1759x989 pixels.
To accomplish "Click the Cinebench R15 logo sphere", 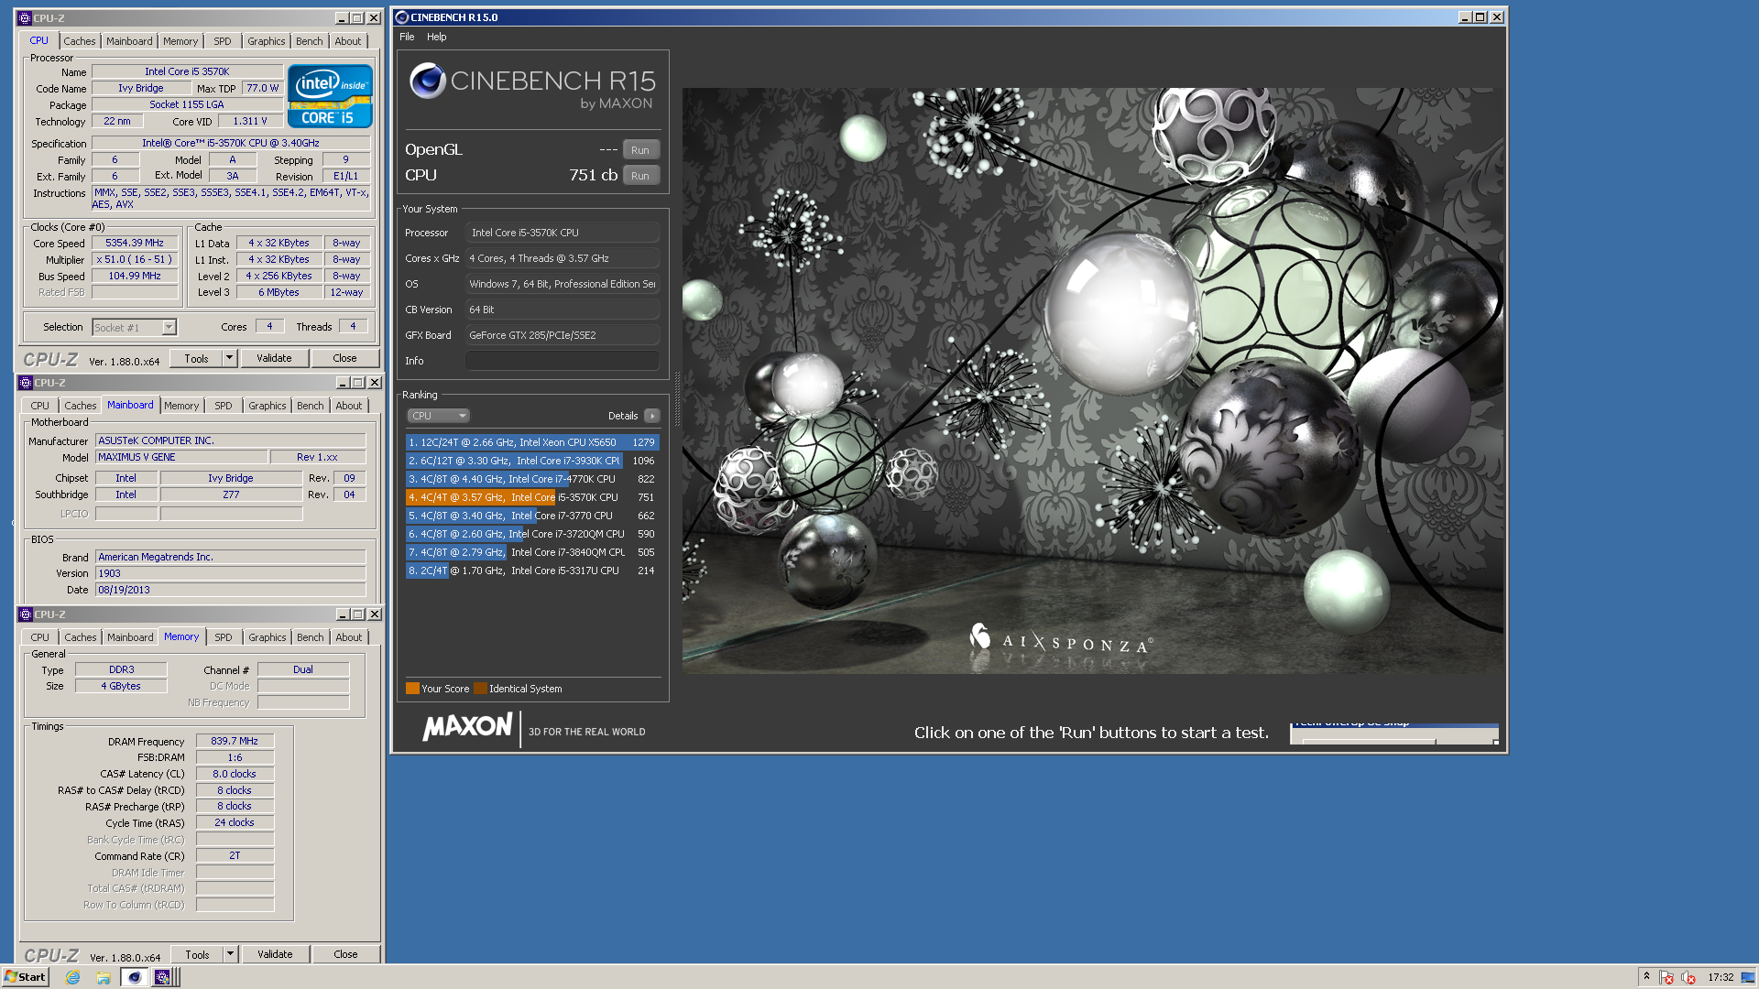I will [x=428, y=81].
